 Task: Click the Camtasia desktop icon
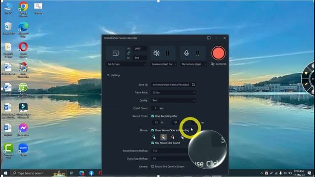coord(8,151)
